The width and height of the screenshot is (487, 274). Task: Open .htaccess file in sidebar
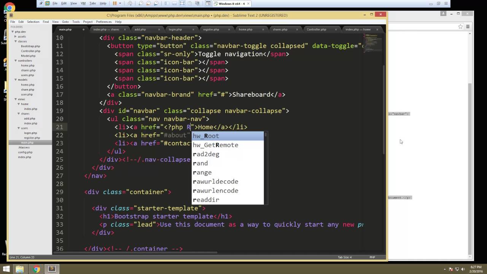click(x=24, y=147)
